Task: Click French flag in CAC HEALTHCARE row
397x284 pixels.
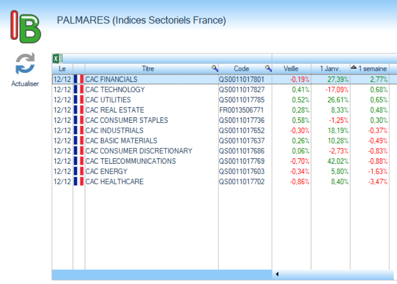Action: [78, 182]
